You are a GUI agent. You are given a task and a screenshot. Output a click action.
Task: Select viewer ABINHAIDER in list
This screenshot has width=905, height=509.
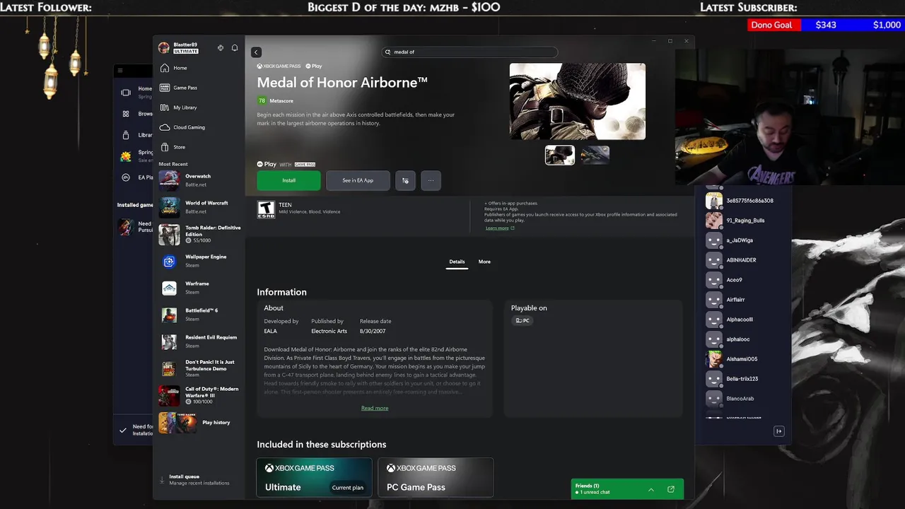[x=742, y=260]
